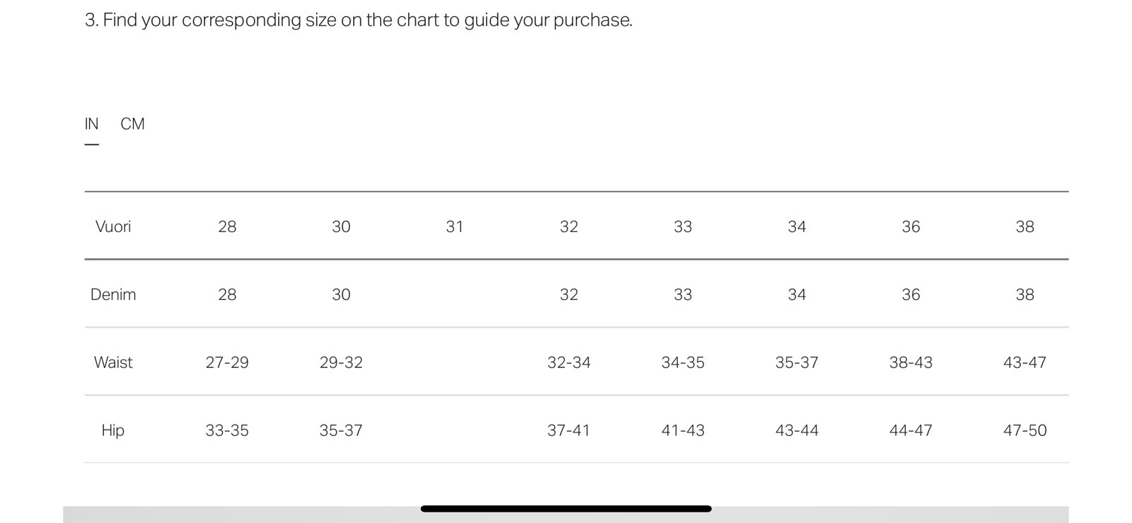Screen dimensions: 1132x523
Task: Click the size chart instruction text
Action: [x=359, y=20]
